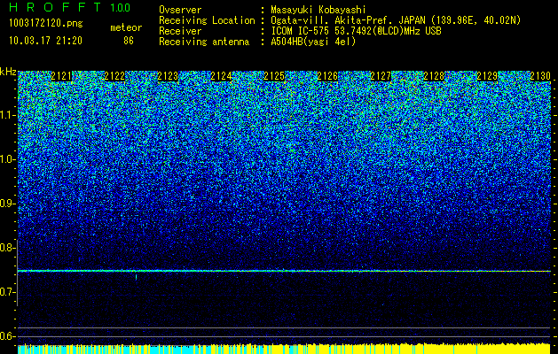
Task: Select antenna value A504HB(yagi 4el)
Action: coord(313,42)
